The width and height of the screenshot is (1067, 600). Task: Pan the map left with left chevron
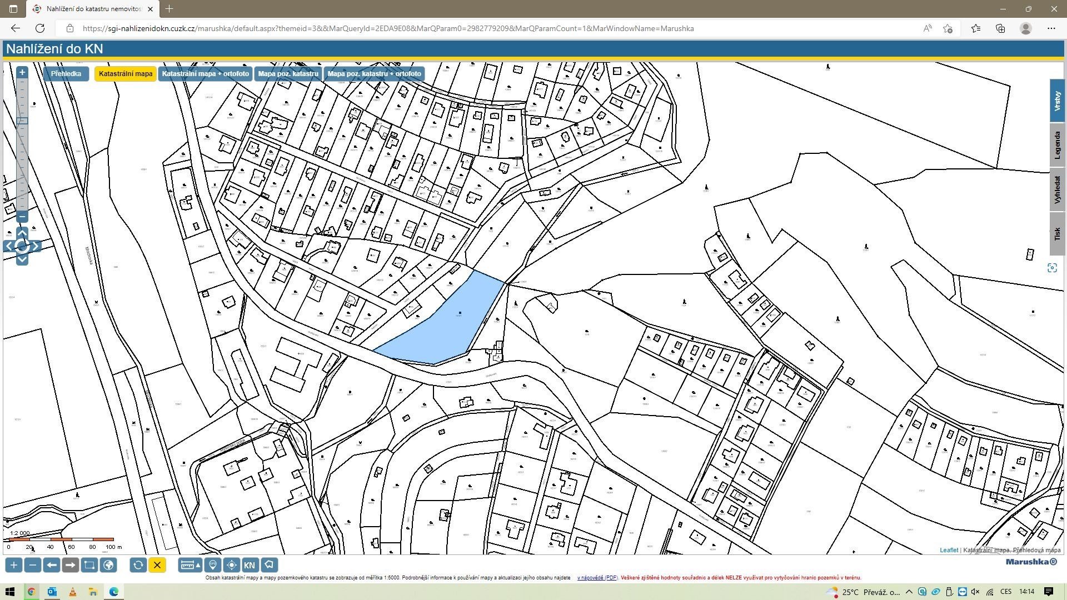[x=9, y=246]
